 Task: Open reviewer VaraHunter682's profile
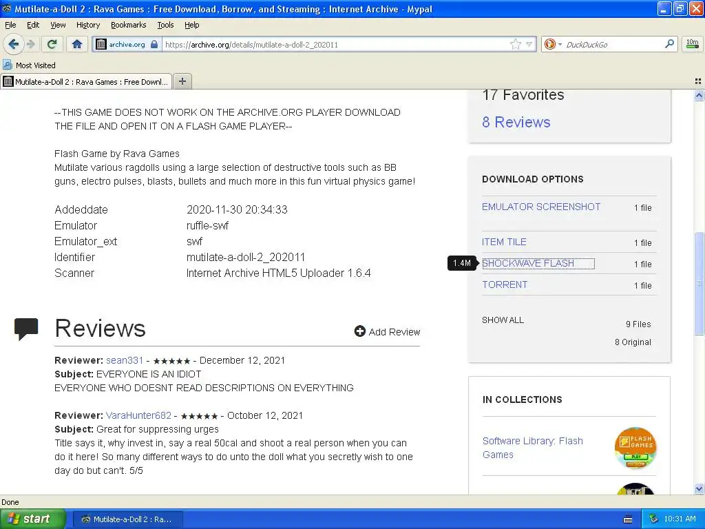(x=138, y=415)
